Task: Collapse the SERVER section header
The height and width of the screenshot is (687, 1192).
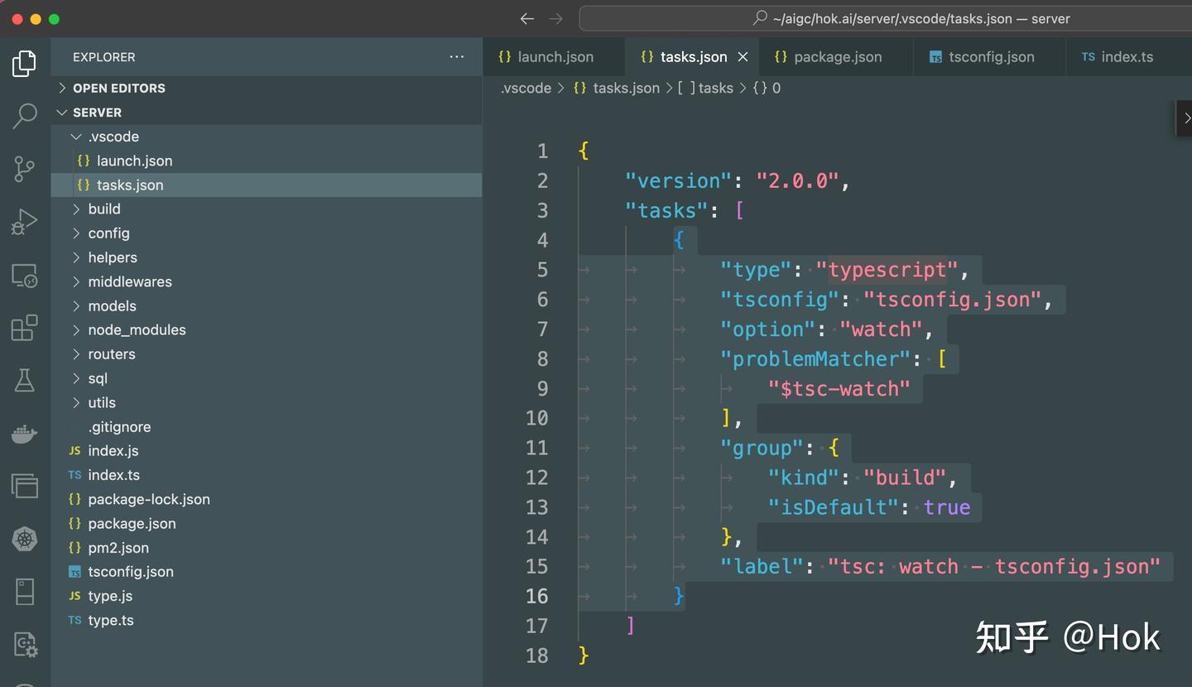Action: [x=62, y=112]
